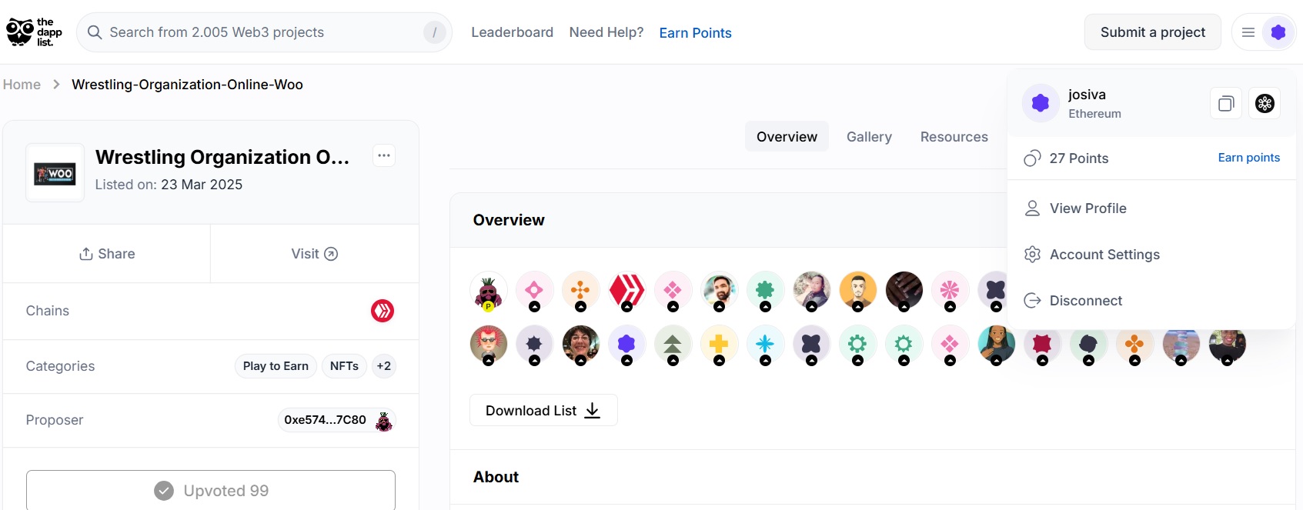This screenshot has width=1303, height=510.
Task: Go to Home via the breadcrumb
Action: (22, 85)
